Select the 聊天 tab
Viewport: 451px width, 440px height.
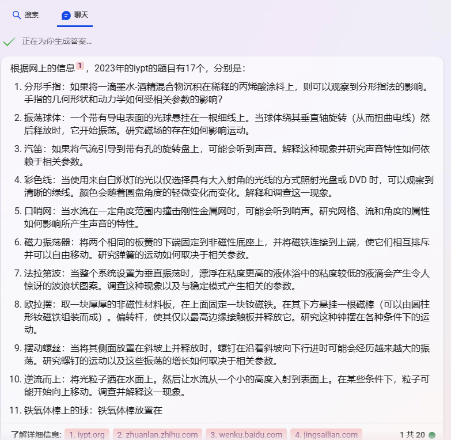[75, 15]
